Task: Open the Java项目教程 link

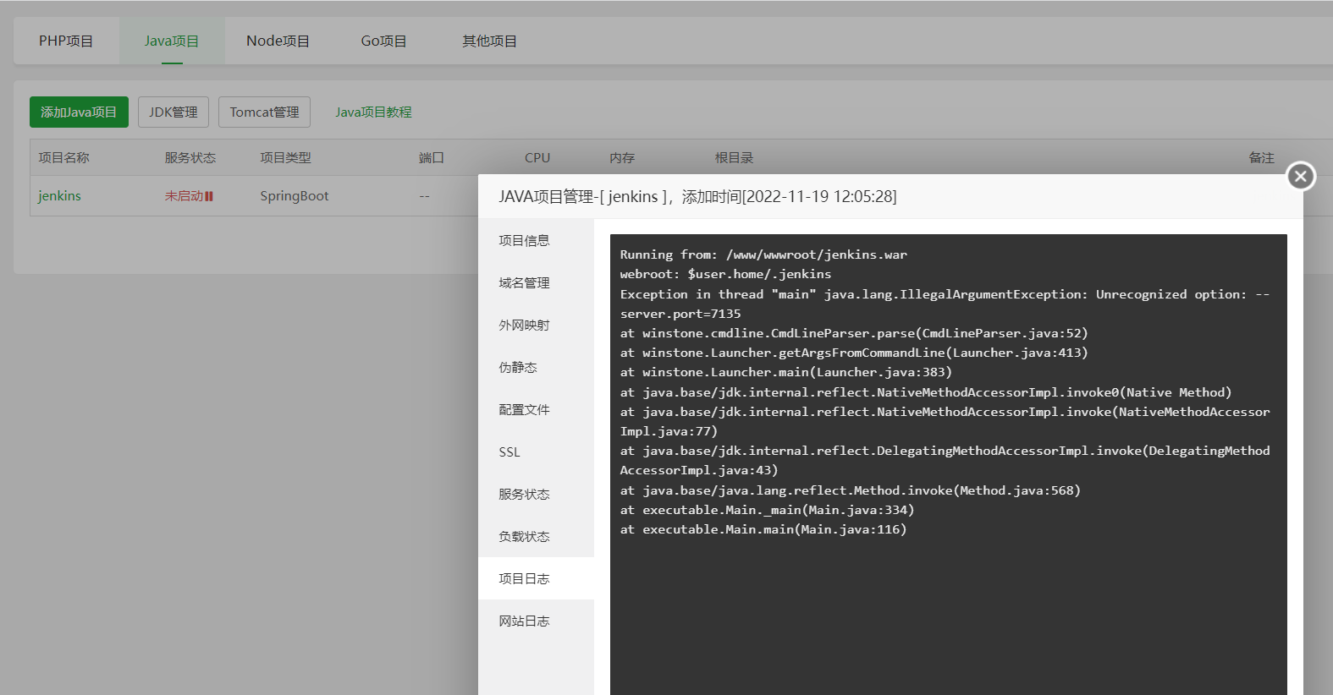Action: point(373,112)
